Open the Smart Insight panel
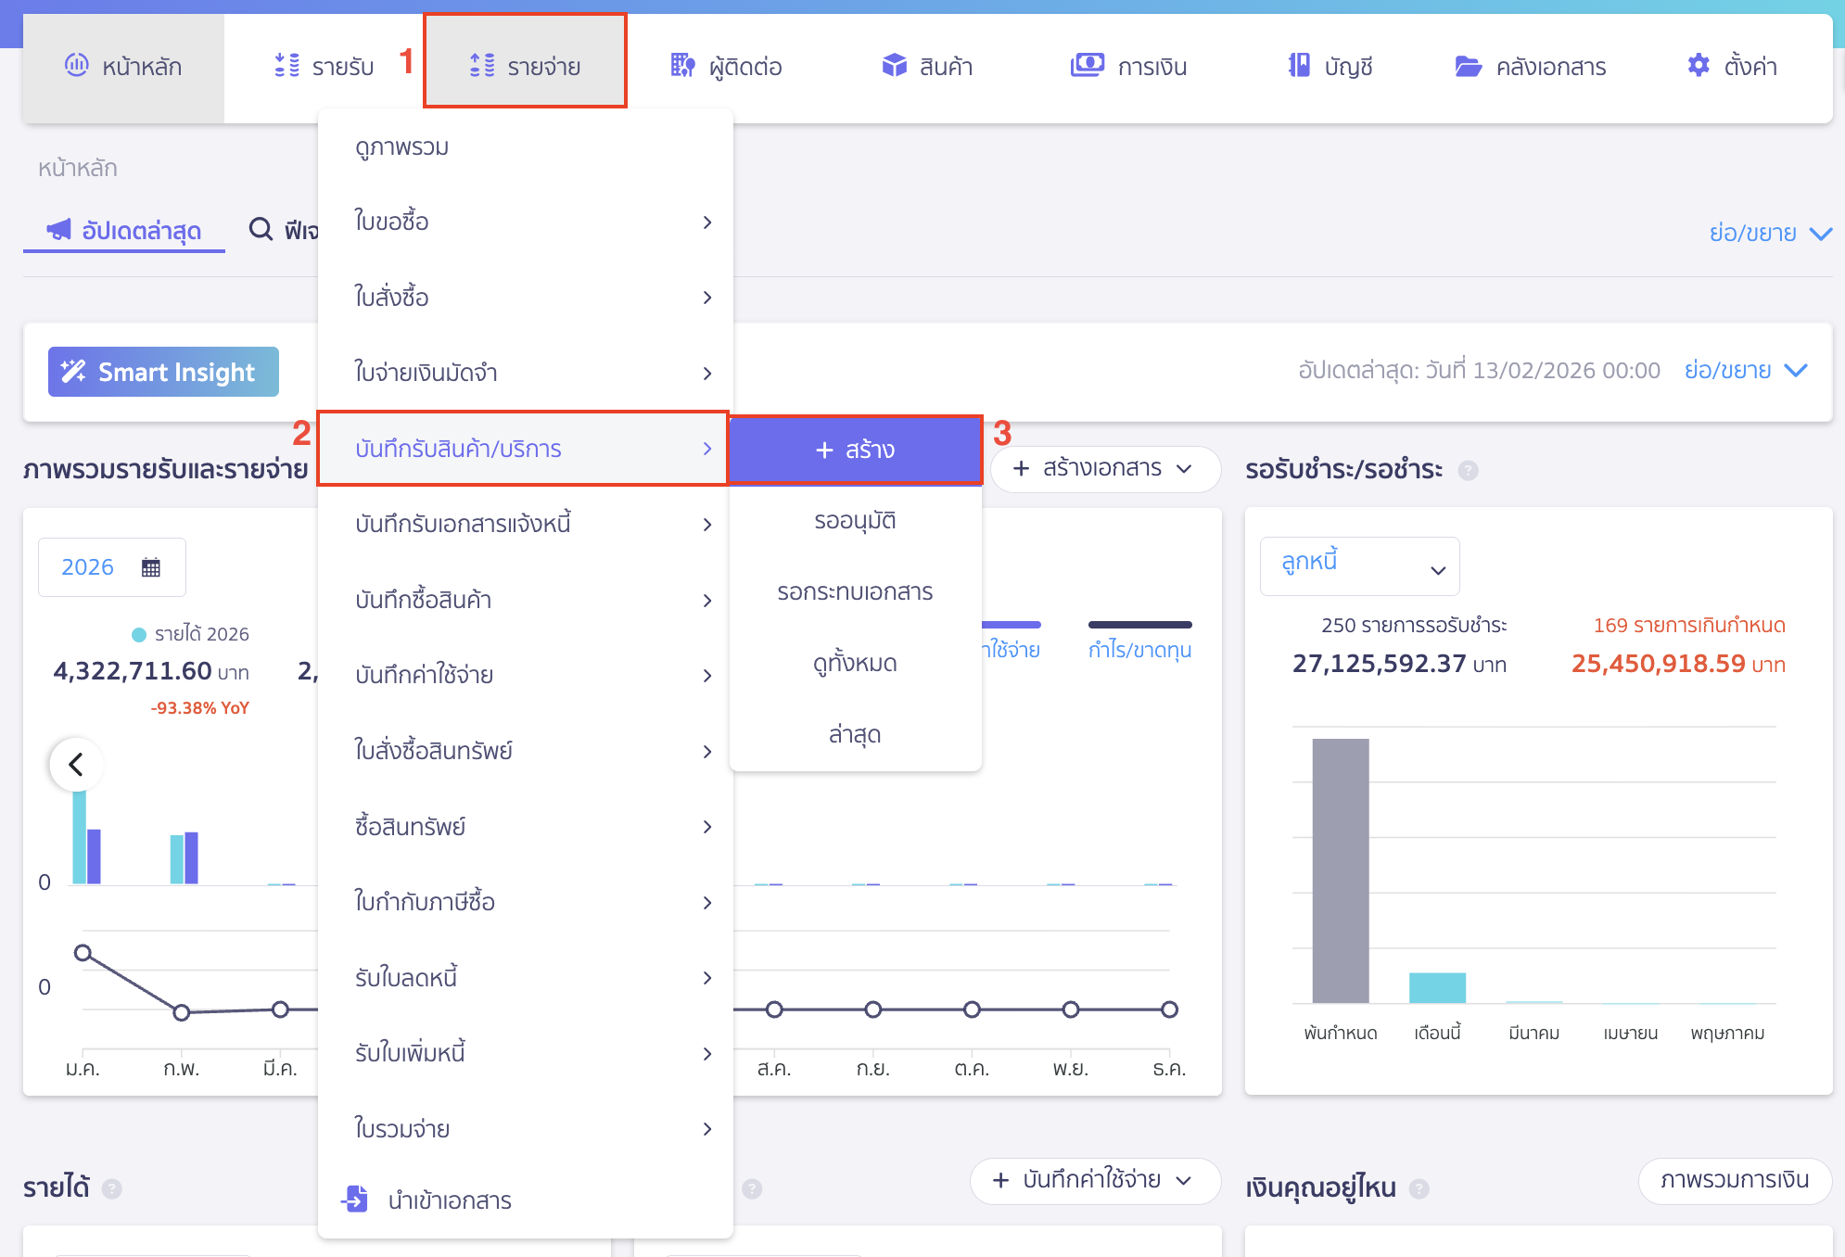The height and width of the screenshot is (1257, 1845). pos(163,371)
